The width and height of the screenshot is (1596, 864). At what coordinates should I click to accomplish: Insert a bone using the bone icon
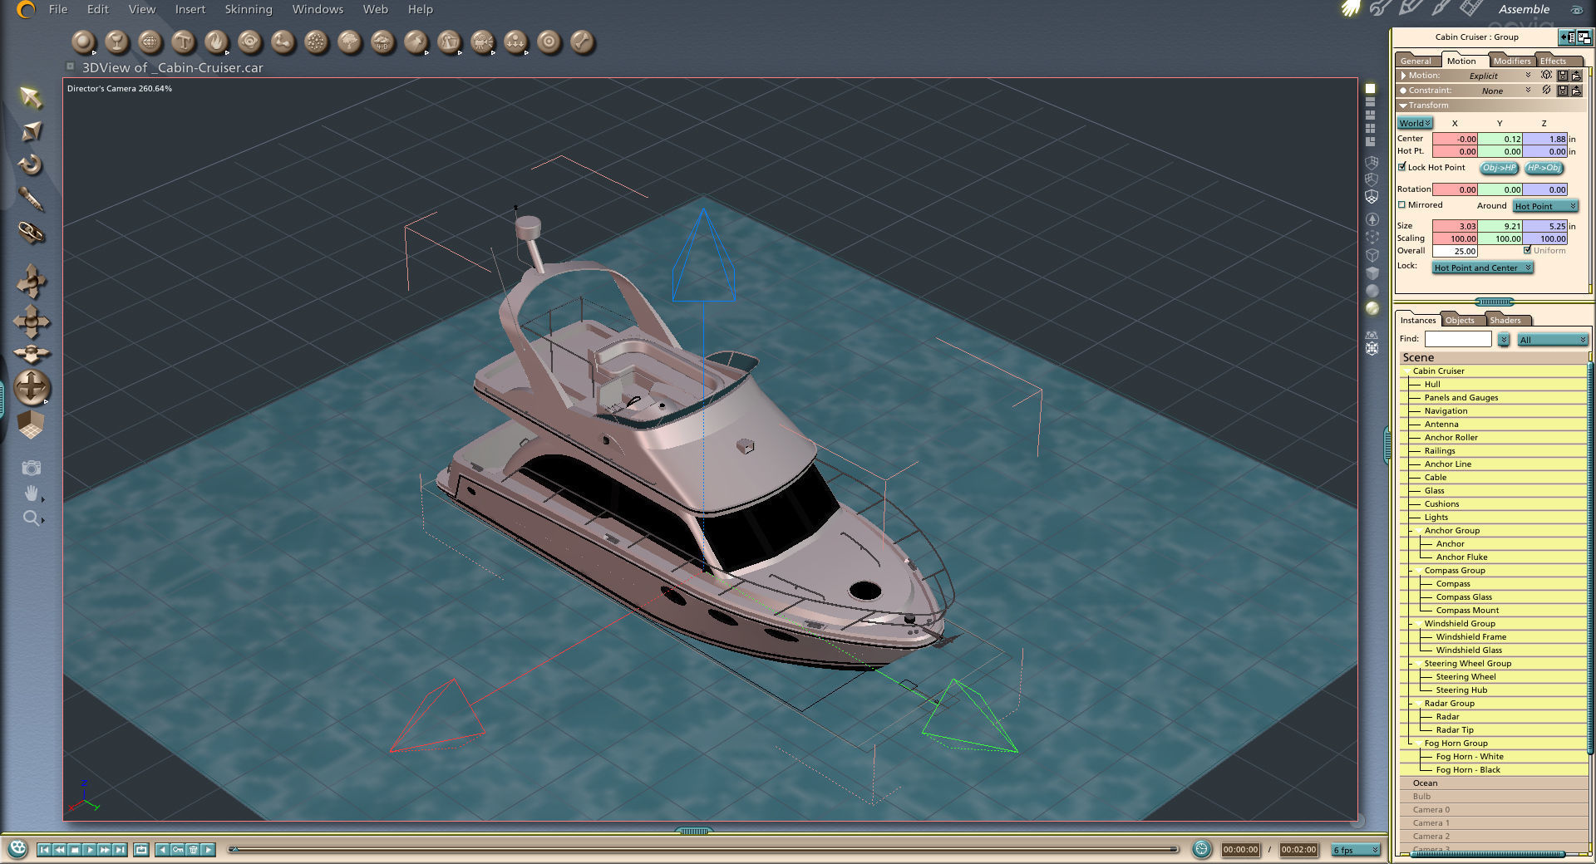pos(582,42)
